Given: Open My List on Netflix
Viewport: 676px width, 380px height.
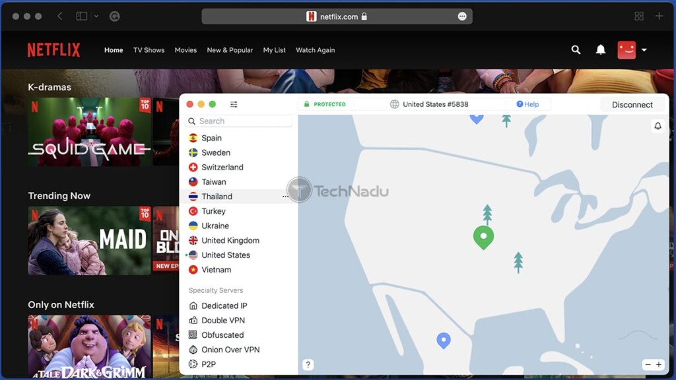Looking at the screenshot, I should point(274,50).
